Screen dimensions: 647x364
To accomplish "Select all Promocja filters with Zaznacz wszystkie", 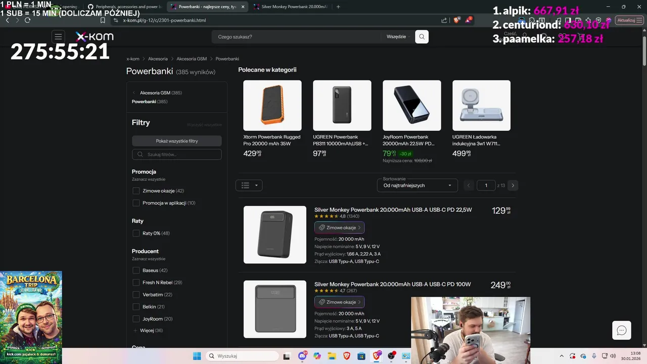I will pos(149,179).
